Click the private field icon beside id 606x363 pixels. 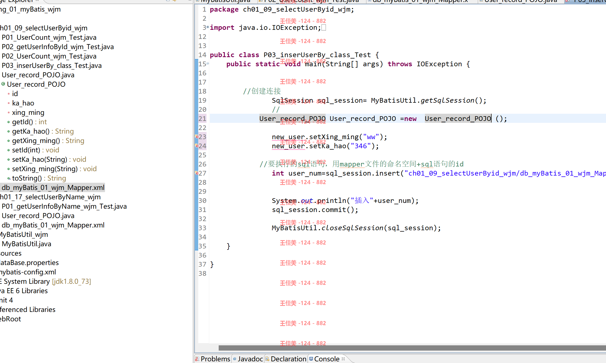pos(9,94)
